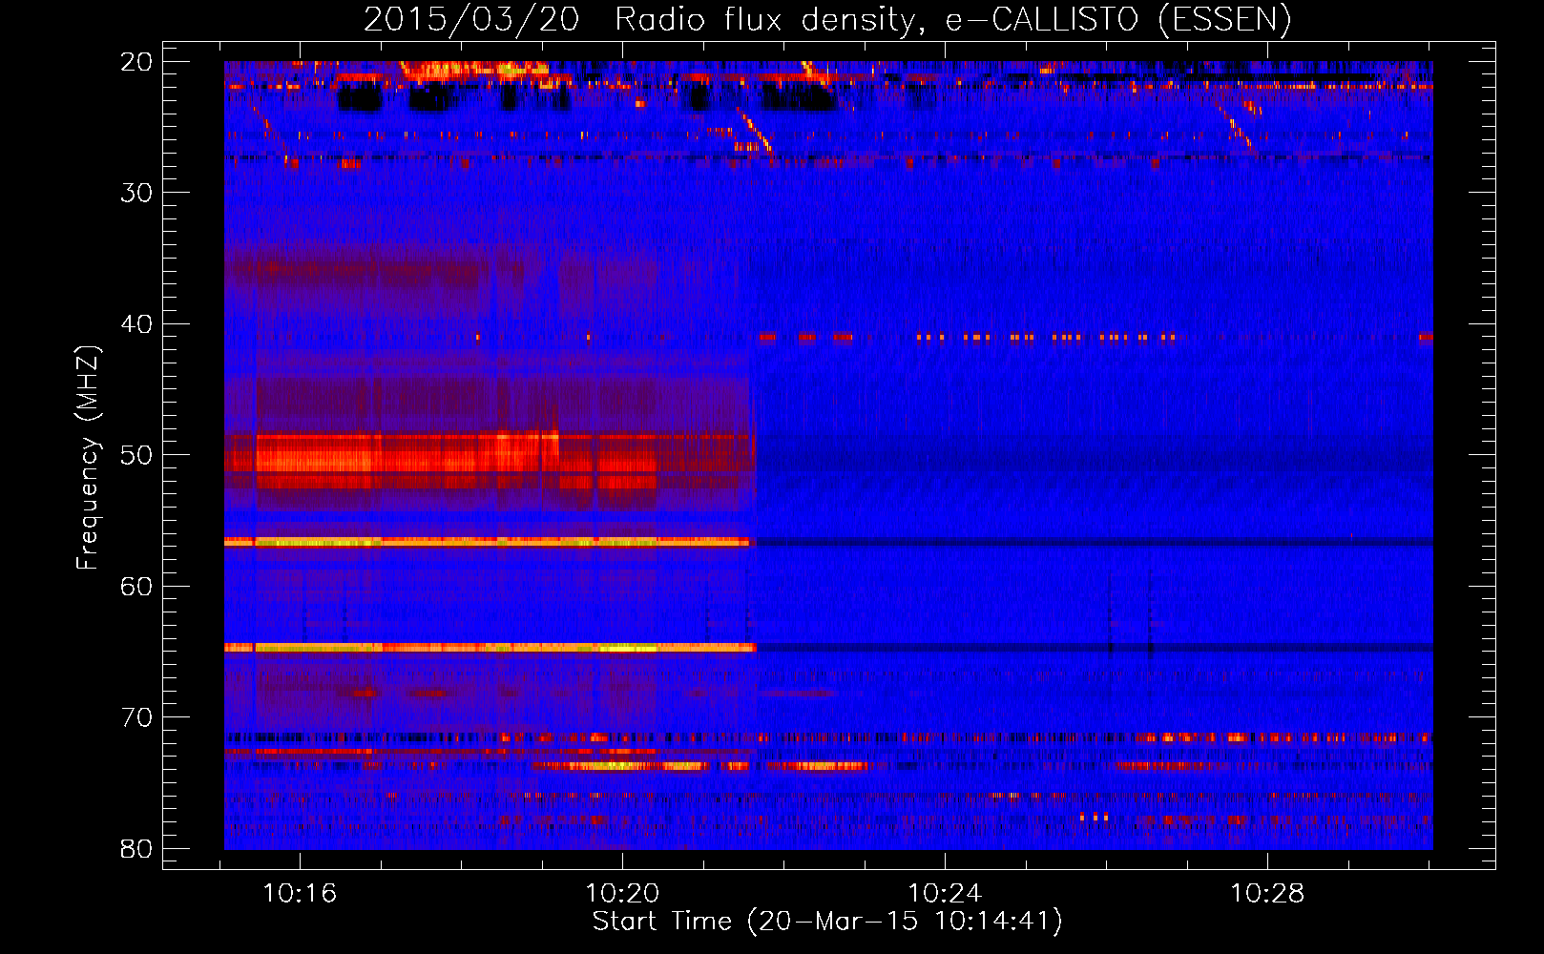Click the time tick label "10:24"
The height and width of the screenshot is (954, 1544).
(945, 894)
